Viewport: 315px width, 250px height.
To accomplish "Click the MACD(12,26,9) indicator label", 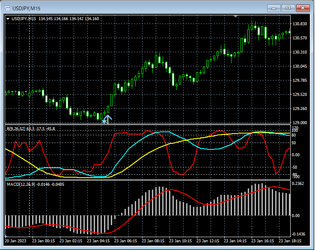I will coord(21,184).
